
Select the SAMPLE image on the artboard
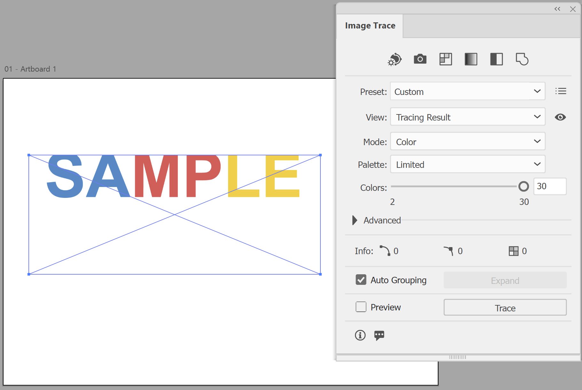(x=175, y=215)
